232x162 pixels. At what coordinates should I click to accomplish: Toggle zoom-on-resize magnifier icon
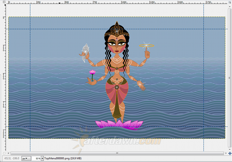(230, 2)
